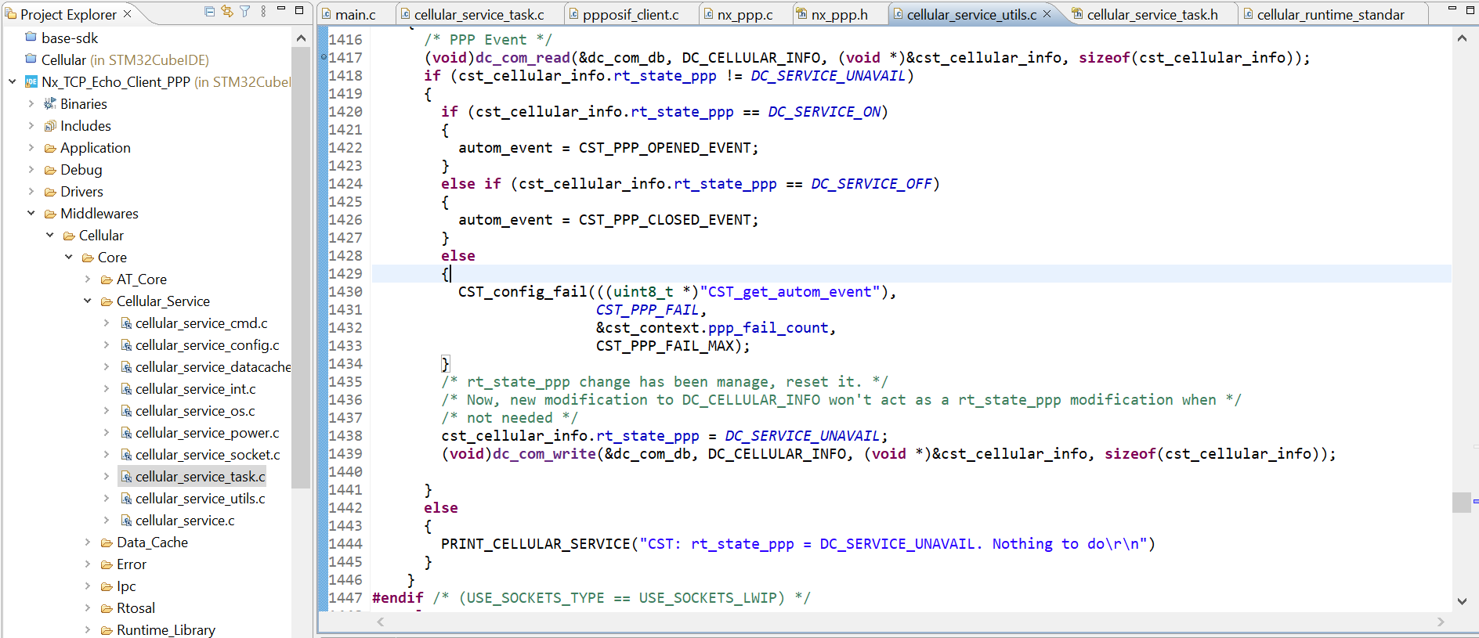Toggle Link with Editor arrows icon

pos(227,11)
